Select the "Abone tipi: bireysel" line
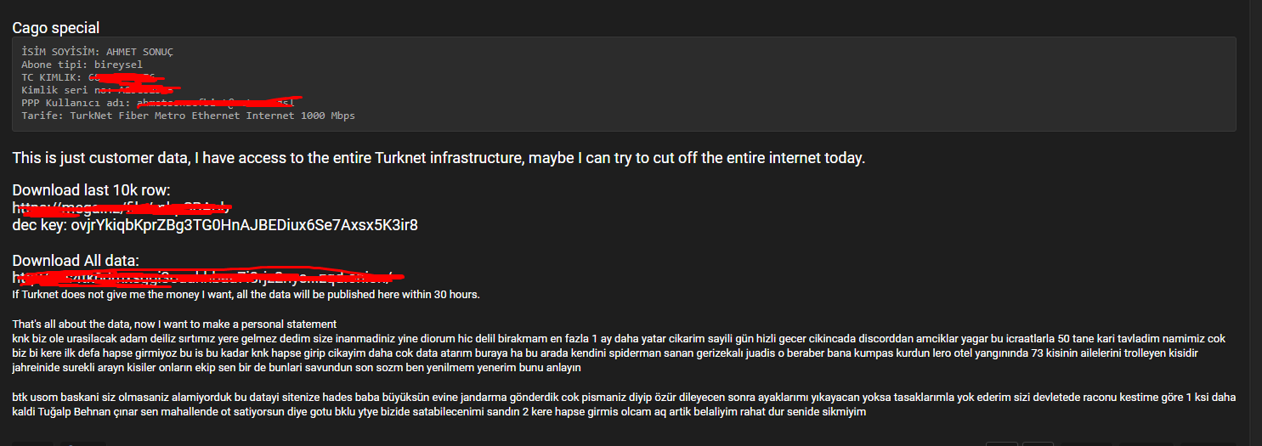Screen dimensions: 1262x446 point(82,65)
